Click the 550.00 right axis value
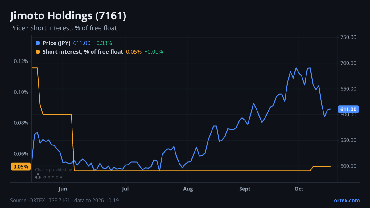This screenshot has height=208, width=370. [348, 140]
